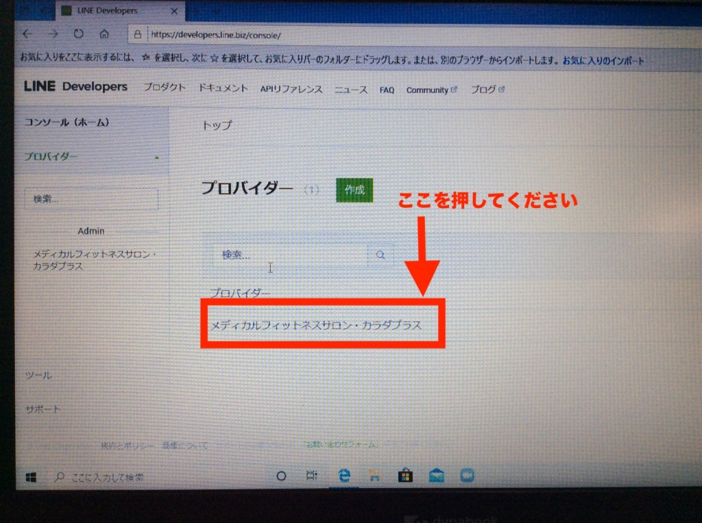Open the プロダクト menu
Image resolution: width=702 pixels, height=523 pixels.
[x=165, y=88]
